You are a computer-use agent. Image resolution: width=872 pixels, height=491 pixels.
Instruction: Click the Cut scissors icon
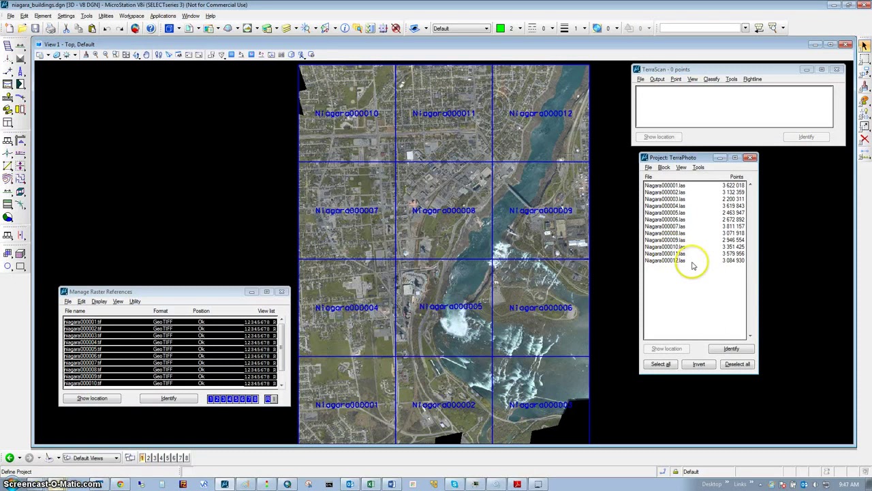pyautogui.click(x=66, y=28)
